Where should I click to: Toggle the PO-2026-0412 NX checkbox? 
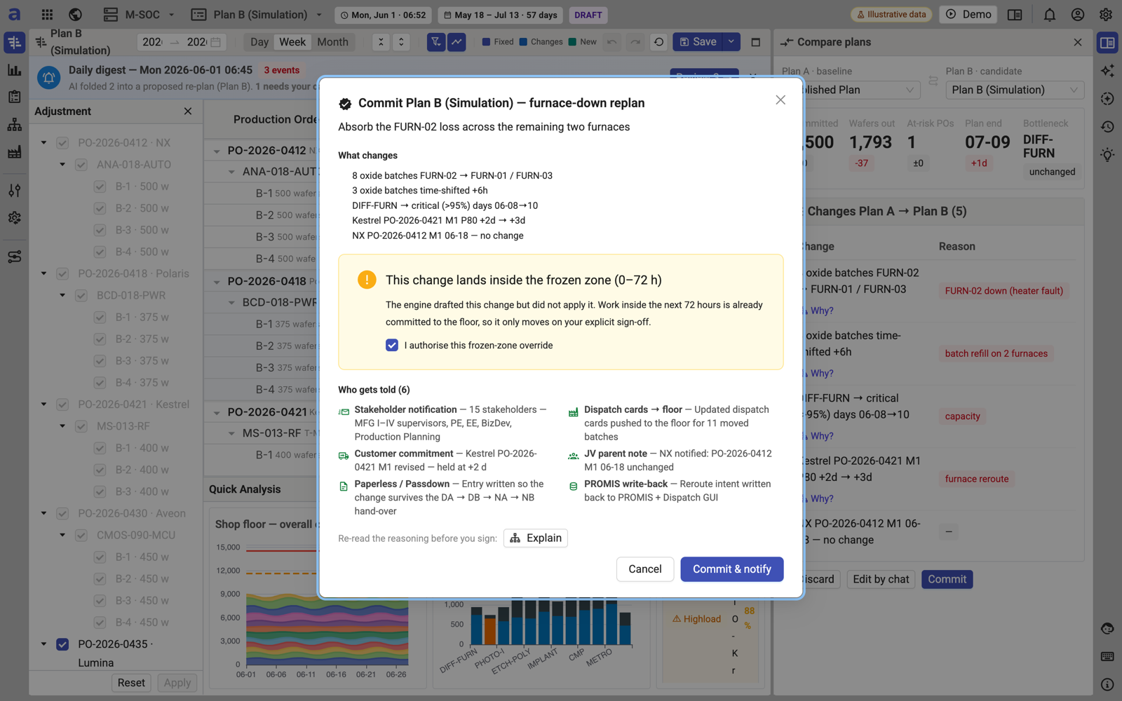coord(62,143)
